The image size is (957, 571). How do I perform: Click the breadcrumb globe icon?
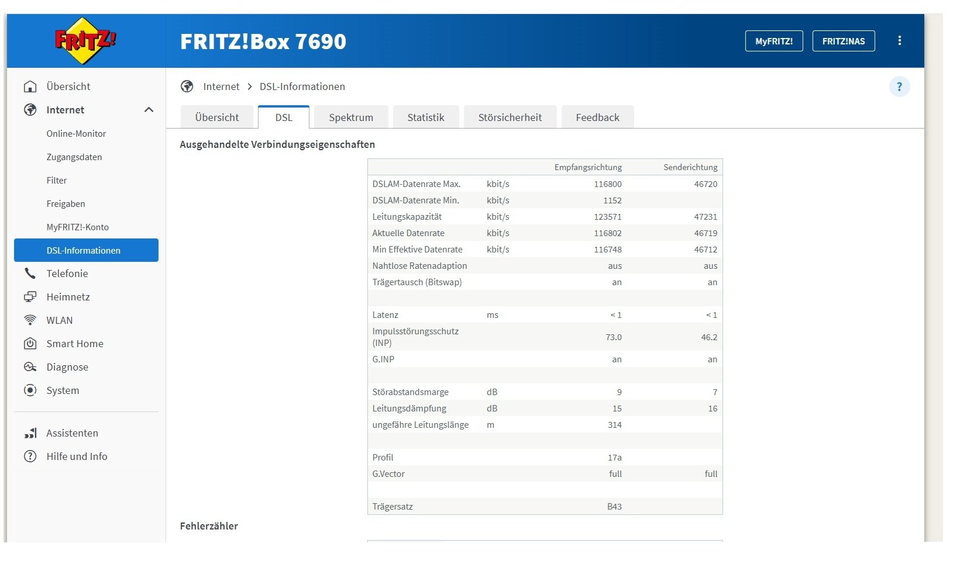click(x=187, y=86)
